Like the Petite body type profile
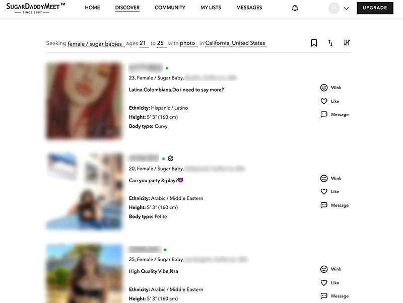The width and height of the screenshot is (403, 303). tap(329, 192)
